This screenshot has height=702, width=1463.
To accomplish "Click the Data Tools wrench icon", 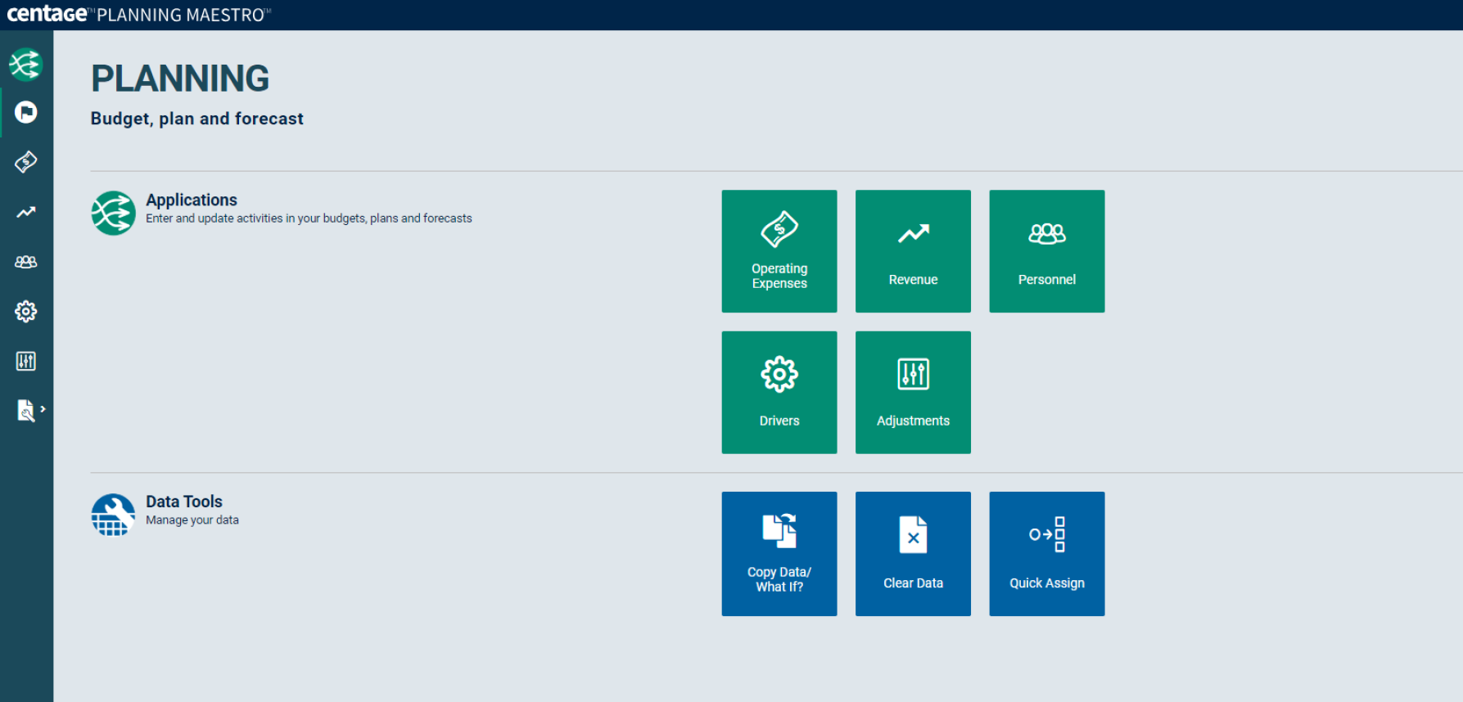I will coord(113,515).
